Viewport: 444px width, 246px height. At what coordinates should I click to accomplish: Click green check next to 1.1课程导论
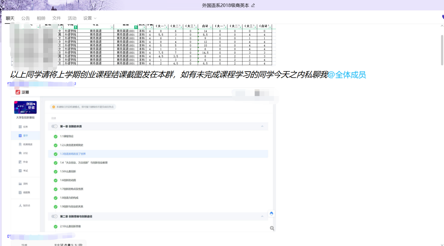(55, 136)
